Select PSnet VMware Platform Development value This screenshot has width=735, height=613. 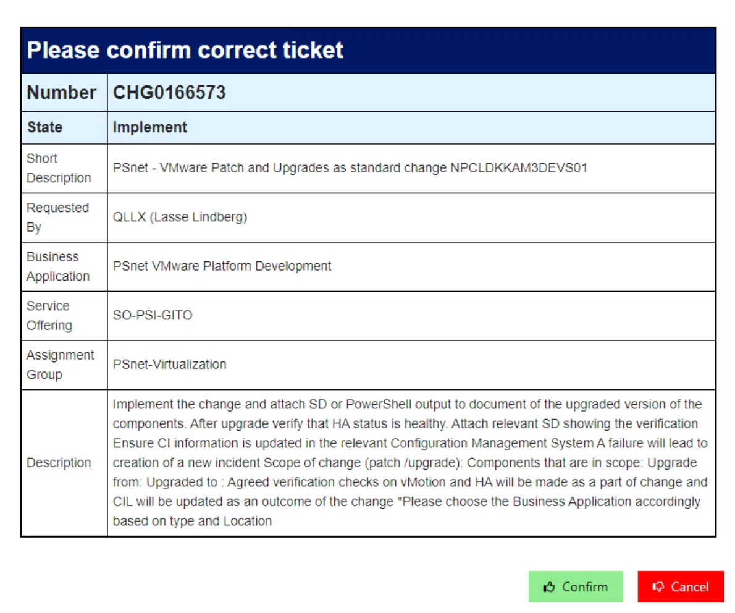coord(222,266)
